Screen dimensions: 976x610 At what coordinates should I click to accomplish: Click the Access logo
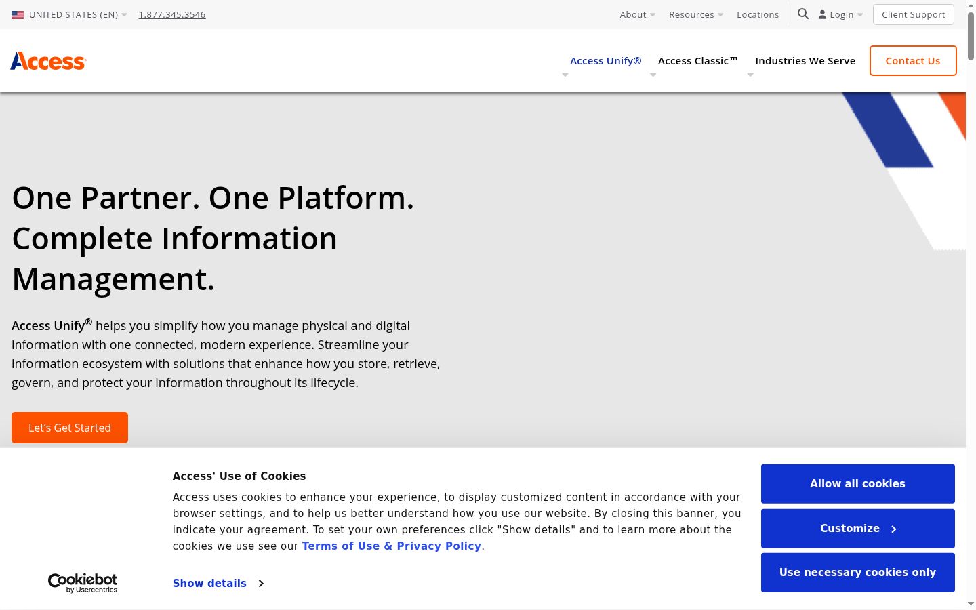pyautogui.click(x=48, y=61)
